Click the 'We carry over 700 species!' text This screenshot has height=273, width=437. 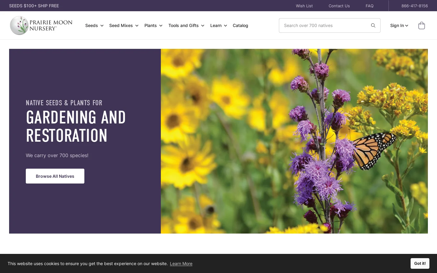(57, 155)
